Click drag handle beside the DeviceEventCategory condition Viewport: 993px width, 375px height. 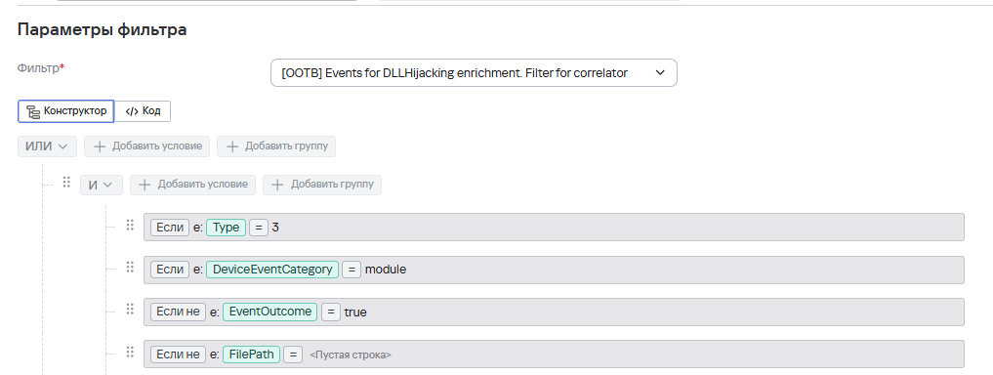130,268
